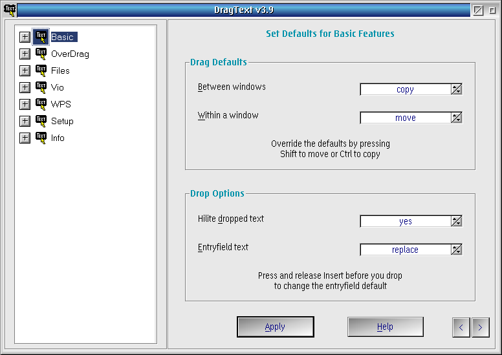Go to next page with right arrow
The width and height of the screenshot is (502, 355).
480,327
